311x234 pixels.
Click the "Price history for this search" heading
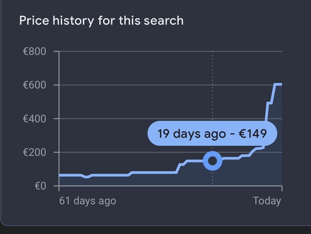101,21
